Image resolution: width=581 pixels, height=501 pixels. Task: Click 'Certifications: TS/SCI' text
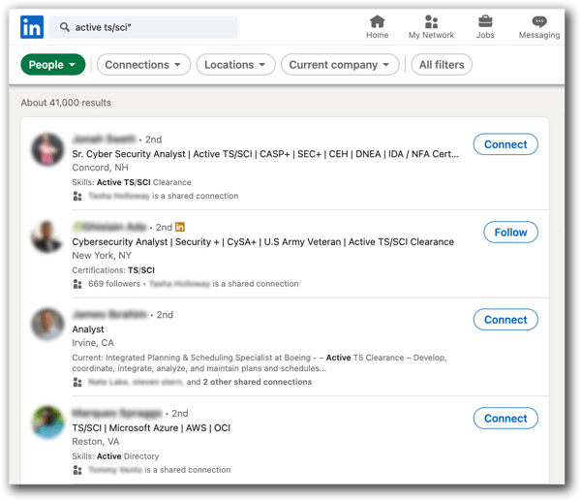[x=113, y=270]
